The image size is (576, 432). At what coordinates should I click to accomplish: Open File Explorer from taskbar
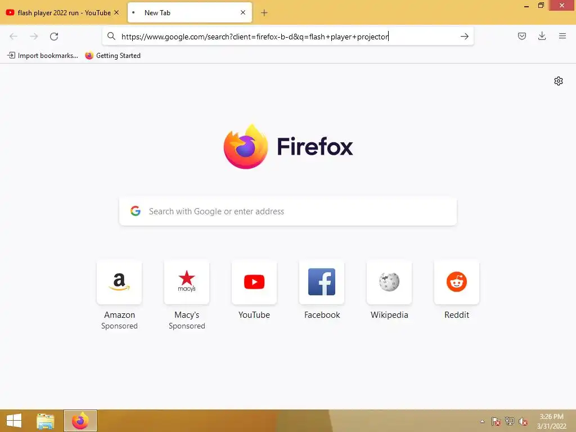46,421
